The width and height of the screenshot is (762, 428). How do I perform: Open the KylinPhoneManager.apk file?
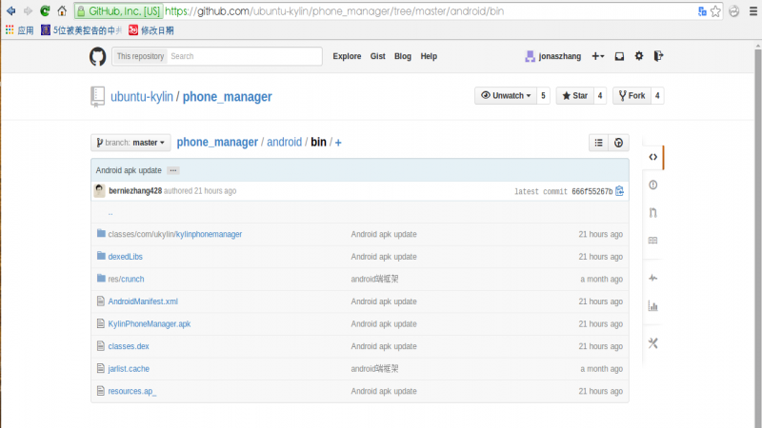pos(149,323)
